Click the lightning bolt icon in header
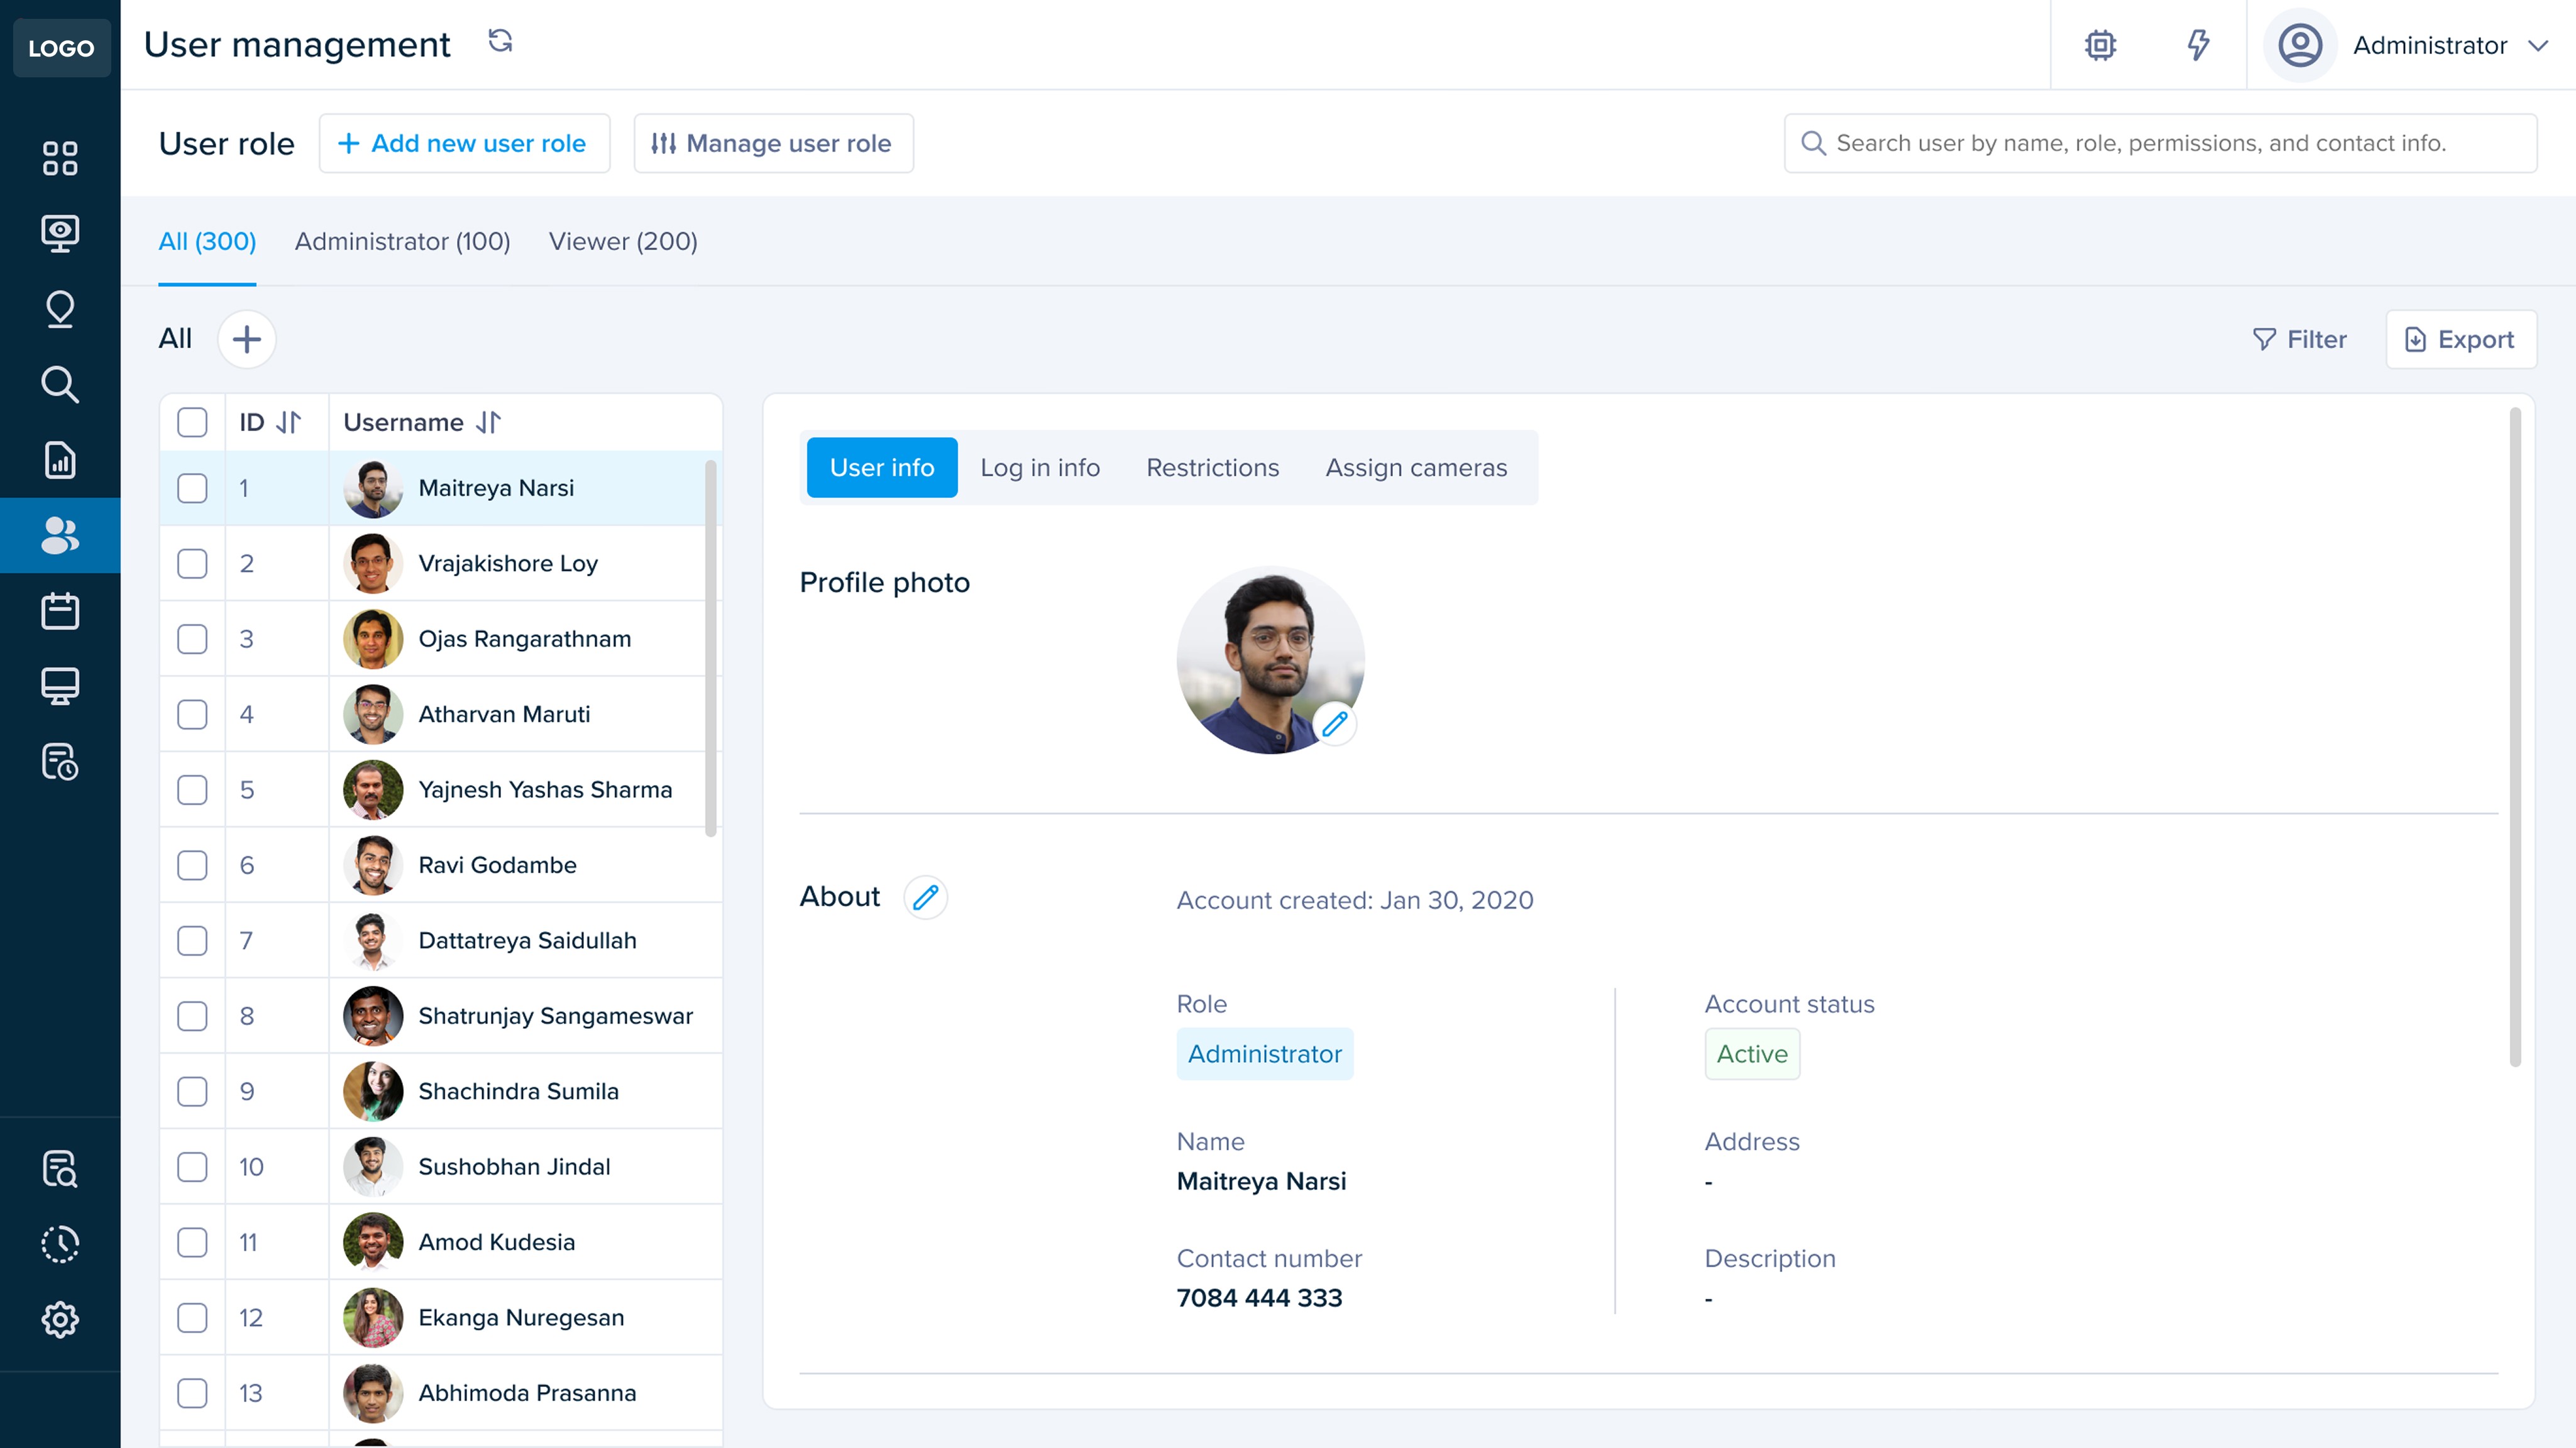This screenshot has width=2576, height=1448. pyautogui.click(x=2197, y=45)
